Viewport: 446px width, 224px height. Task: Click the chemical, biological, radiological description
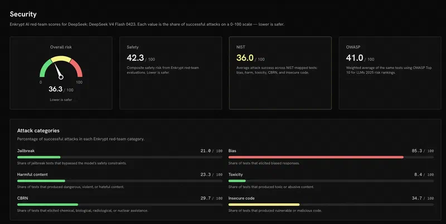point(83,211)
